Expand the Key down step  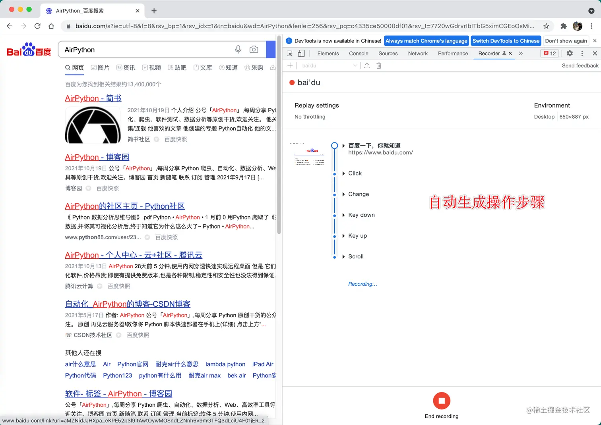[x=343, y=215]
